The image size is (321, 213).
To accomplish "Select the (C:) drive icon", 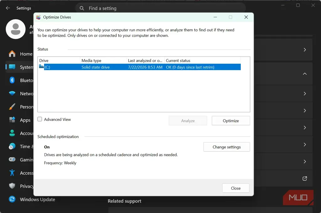I will pyautogui.click(x=41, y=67).
